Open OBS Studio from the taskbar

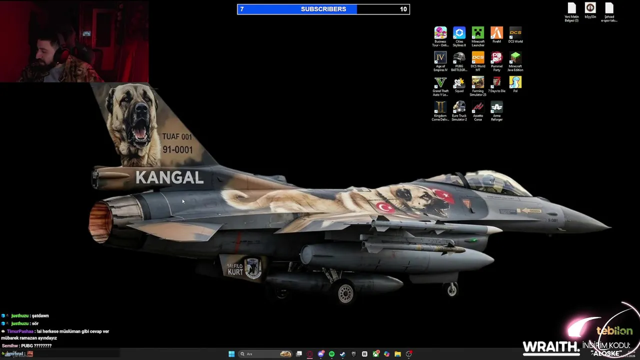pyautogui.click(x=409, y=354)
